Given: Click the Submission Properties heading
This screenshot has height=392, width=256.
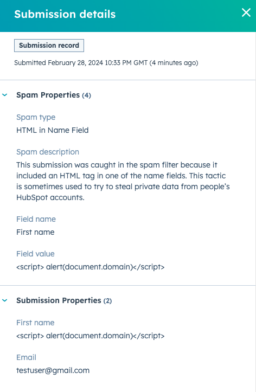Looking at the screenshot, I should 64,300.
